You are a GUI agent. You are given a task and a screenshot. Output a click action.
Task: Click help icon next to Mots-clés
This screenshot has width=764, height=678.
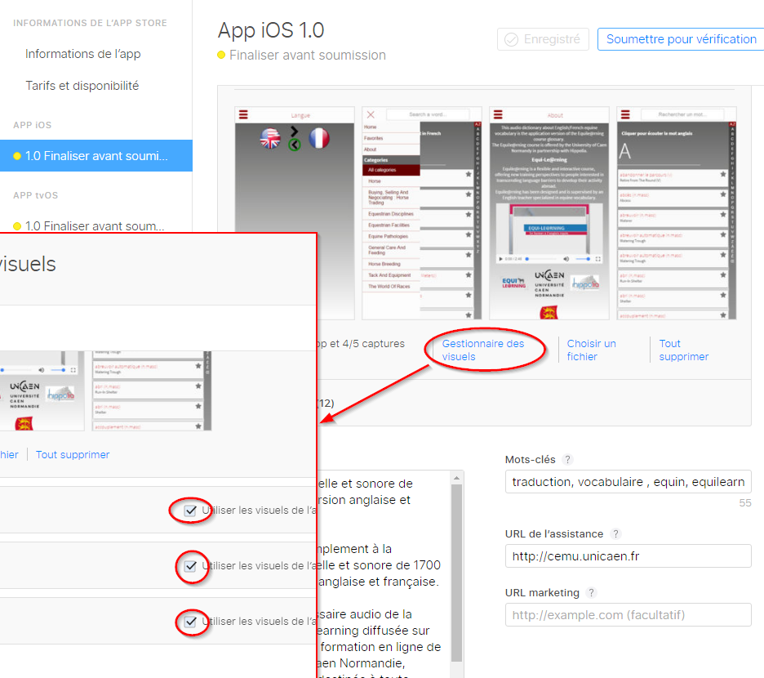(568, 460)
